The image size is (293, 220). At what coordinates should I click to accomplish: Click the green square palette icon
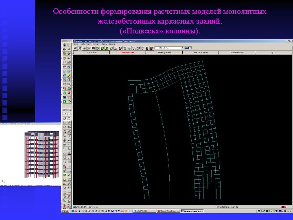click(x=64, y=101)
